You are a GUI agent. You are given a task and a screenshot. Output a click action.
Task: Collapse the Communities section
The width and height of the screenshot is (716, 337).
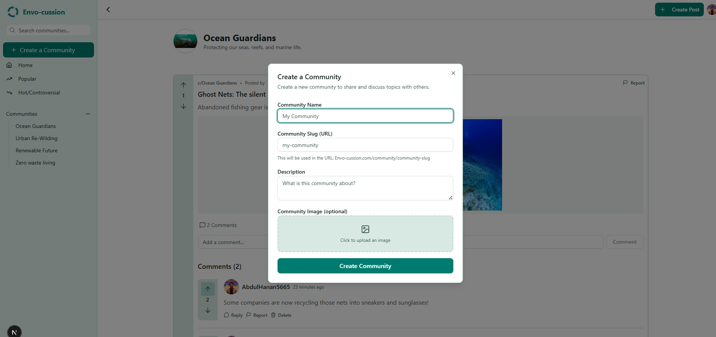click(x=88, y=114)
